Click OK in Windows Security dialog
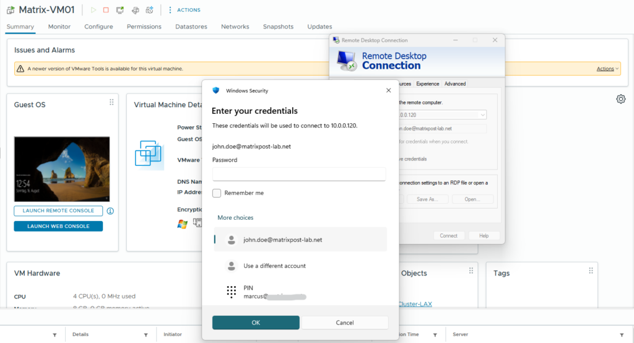The width and height of the screenshot is (634, 343). (256, 323)
